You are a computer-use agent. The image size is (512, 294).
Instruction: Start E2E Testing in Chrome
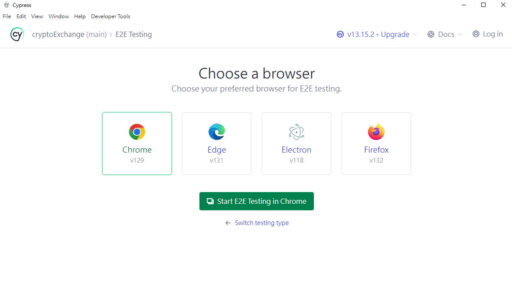click(257, 201)
